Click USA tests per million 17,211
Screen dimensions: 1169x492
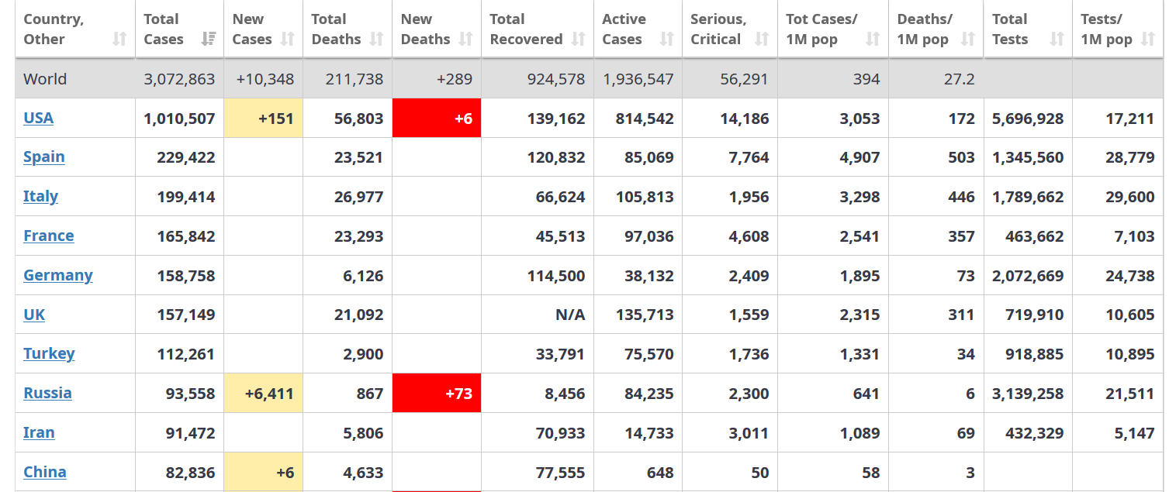tap(1130, 119)
